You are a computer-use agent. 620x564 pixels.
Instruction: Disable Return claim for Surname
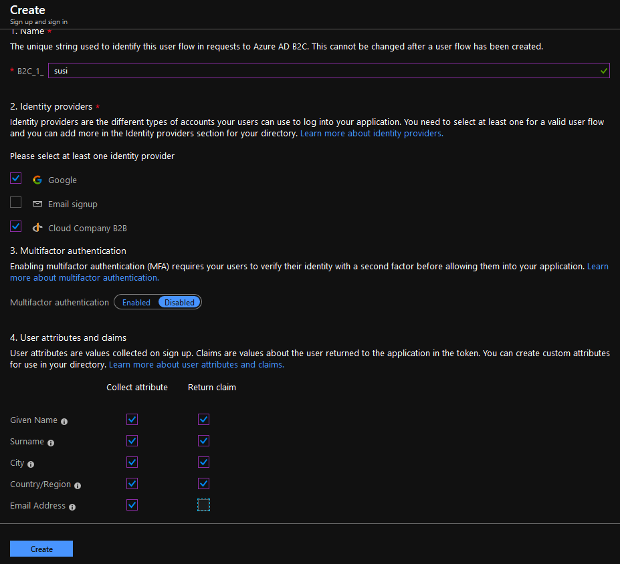tap(203, 440)
